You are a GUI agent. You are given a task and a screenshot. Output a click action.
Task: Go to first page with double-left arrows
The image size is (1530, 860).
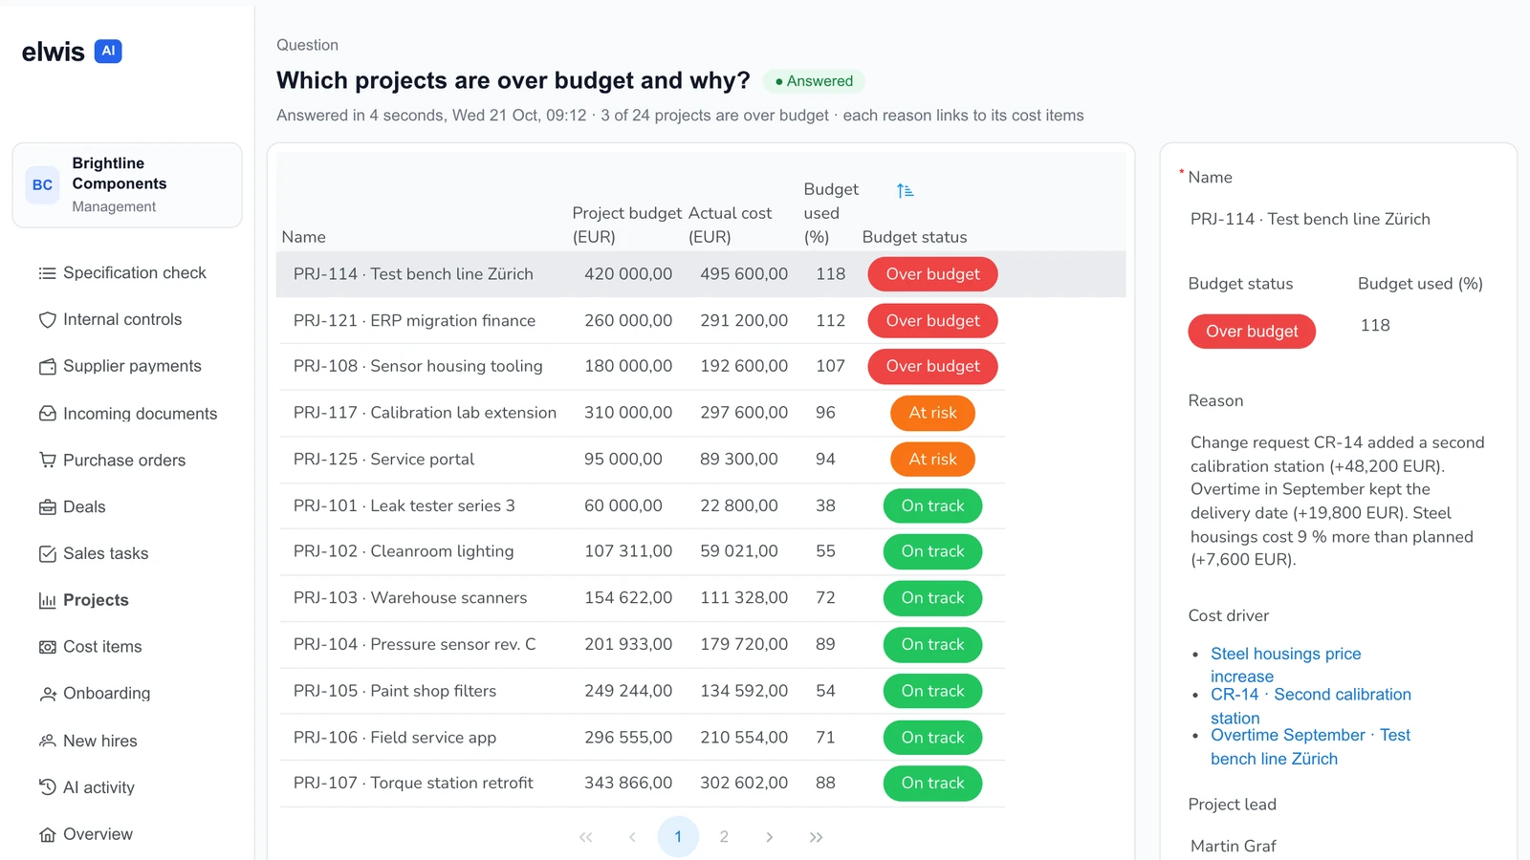pyautogui.click(x=586, y=837)
